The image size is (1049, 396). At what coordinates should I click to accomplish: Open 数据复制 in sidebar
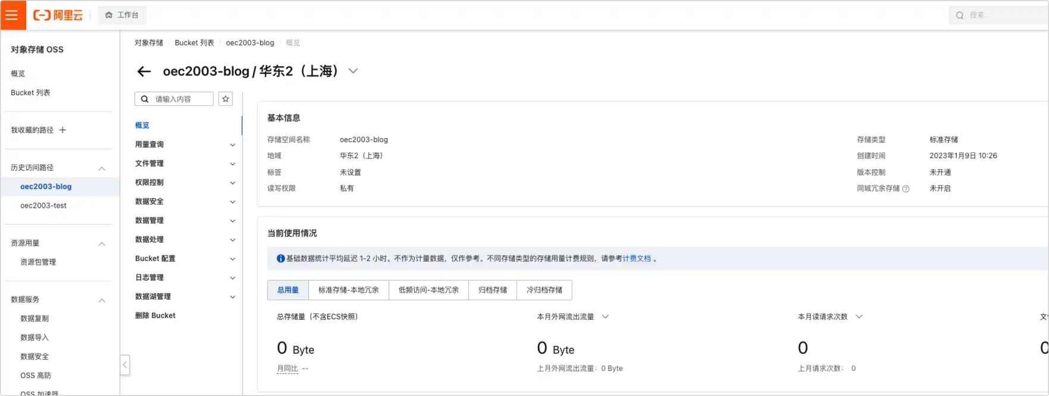point(35,318)
